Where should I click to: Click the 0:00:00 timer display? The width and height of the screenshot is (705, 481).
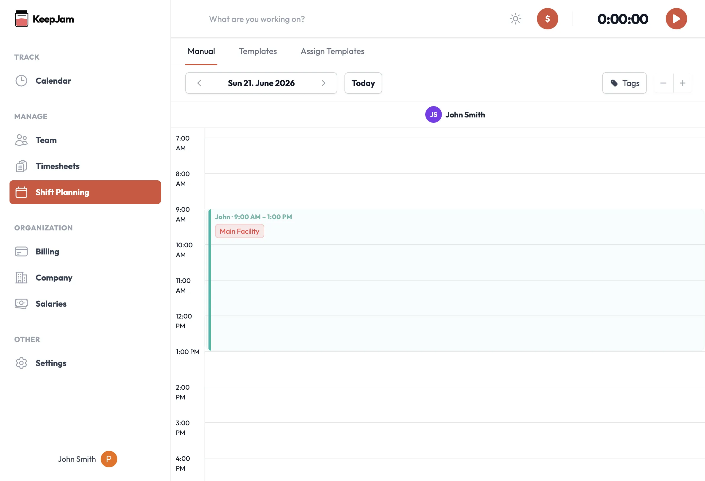[622, 19]
